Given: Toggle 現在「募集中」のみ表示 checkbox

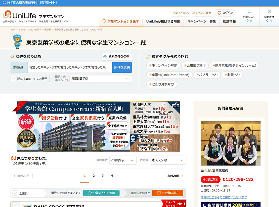Looking at the screenshot, I should [13, 78].
